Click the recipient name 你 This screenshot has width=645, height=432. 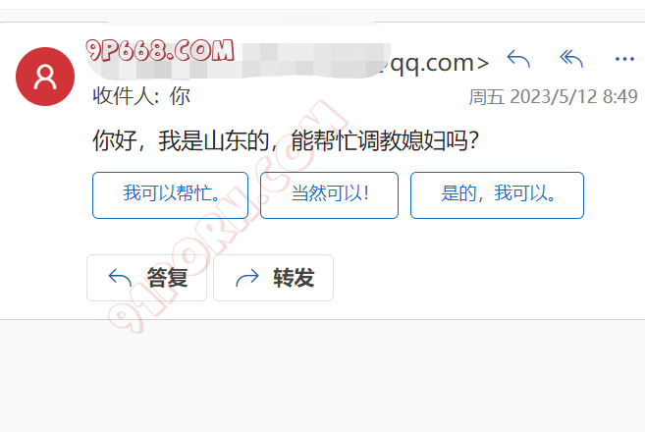pos(180,96)
